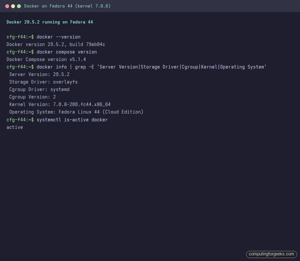Click line 'Cgroup Driver: systemd'
This screenshot has width=300, height=261.
point(39,89)
